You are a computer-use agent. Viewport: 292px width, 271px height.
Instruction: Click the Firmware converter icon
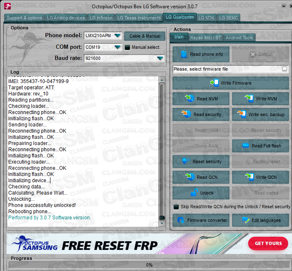point(181,220)
